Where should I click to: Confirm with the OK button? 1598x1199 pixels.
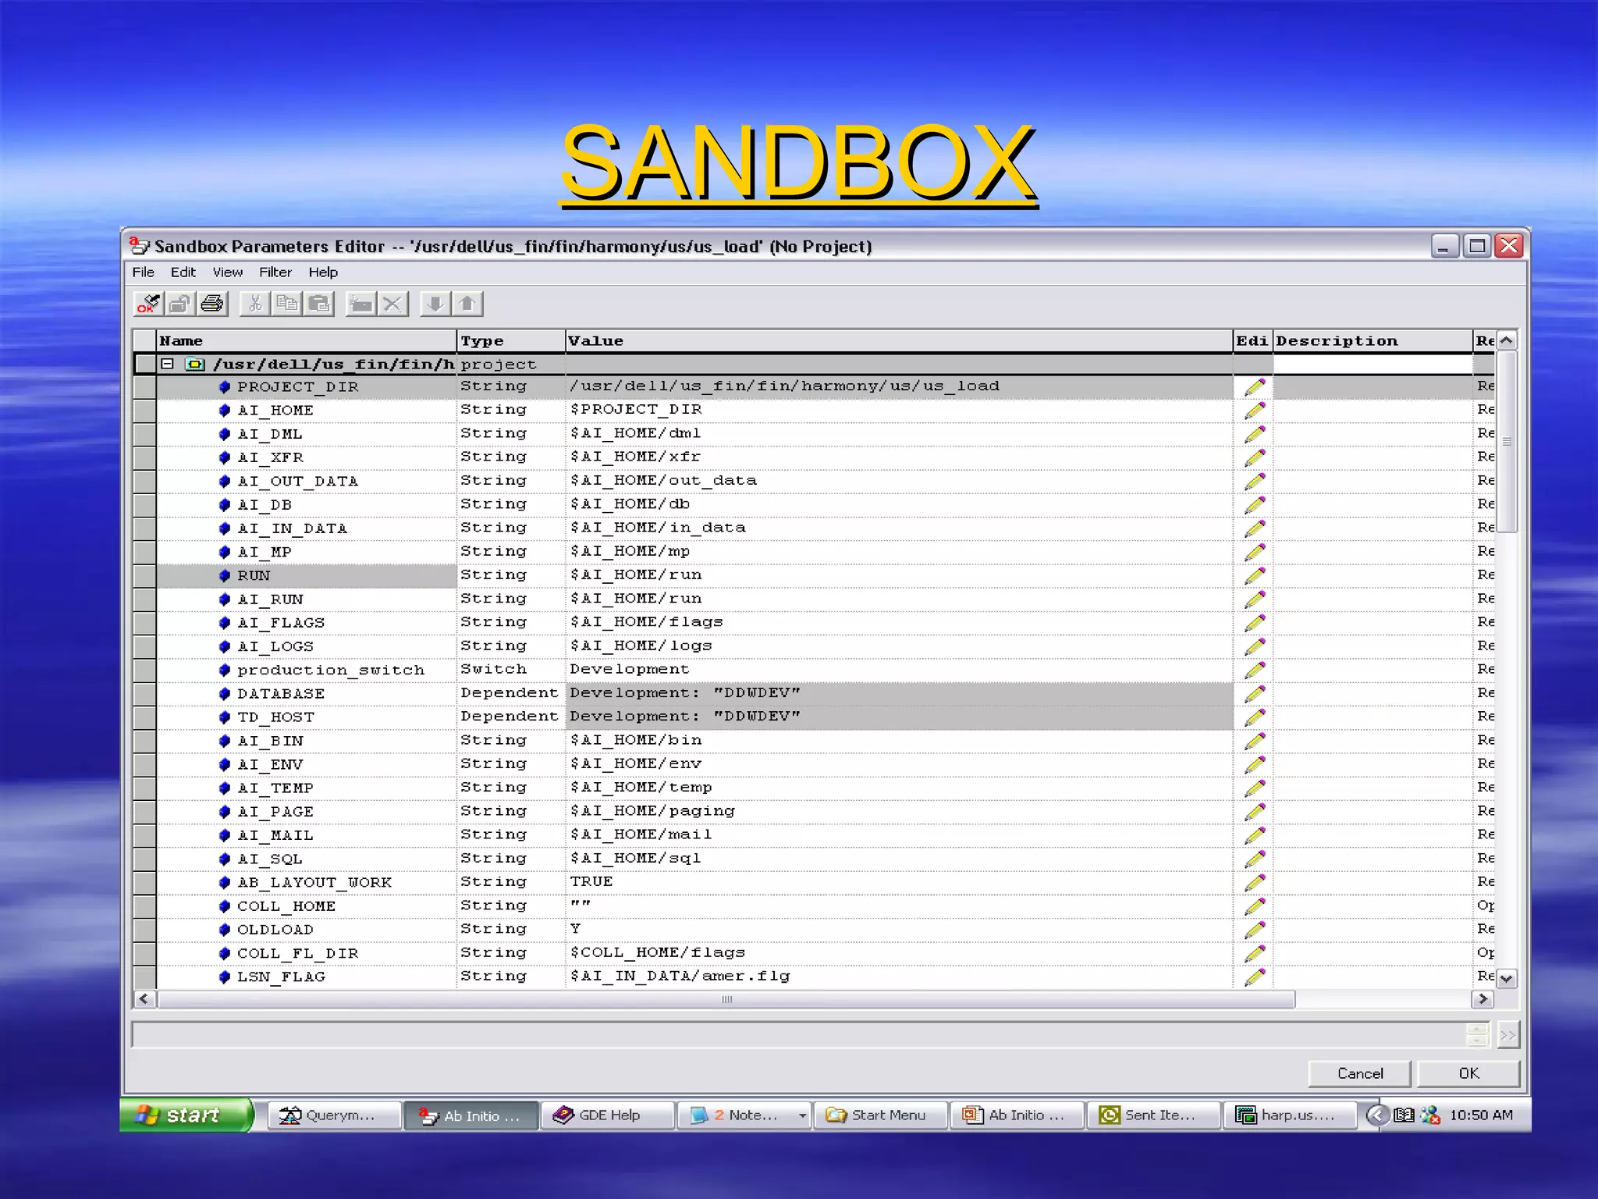coord(1468,1073)
